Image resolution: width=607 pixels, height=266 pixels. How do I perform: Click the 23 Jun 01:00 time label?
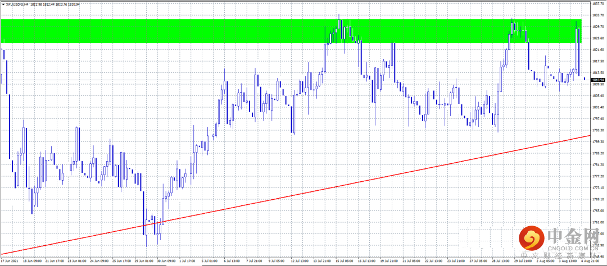[x=76, y=261]
